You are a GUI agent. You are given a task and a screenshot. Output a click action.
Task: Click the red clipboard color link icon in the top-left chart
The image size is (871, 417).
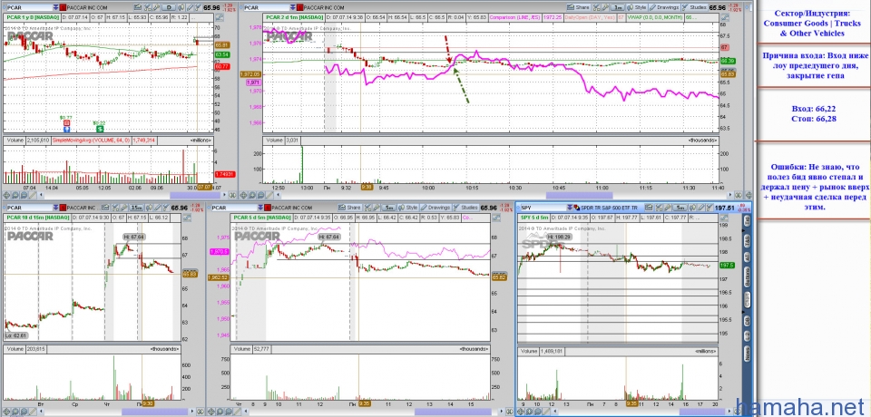click(x=63, y=7)
